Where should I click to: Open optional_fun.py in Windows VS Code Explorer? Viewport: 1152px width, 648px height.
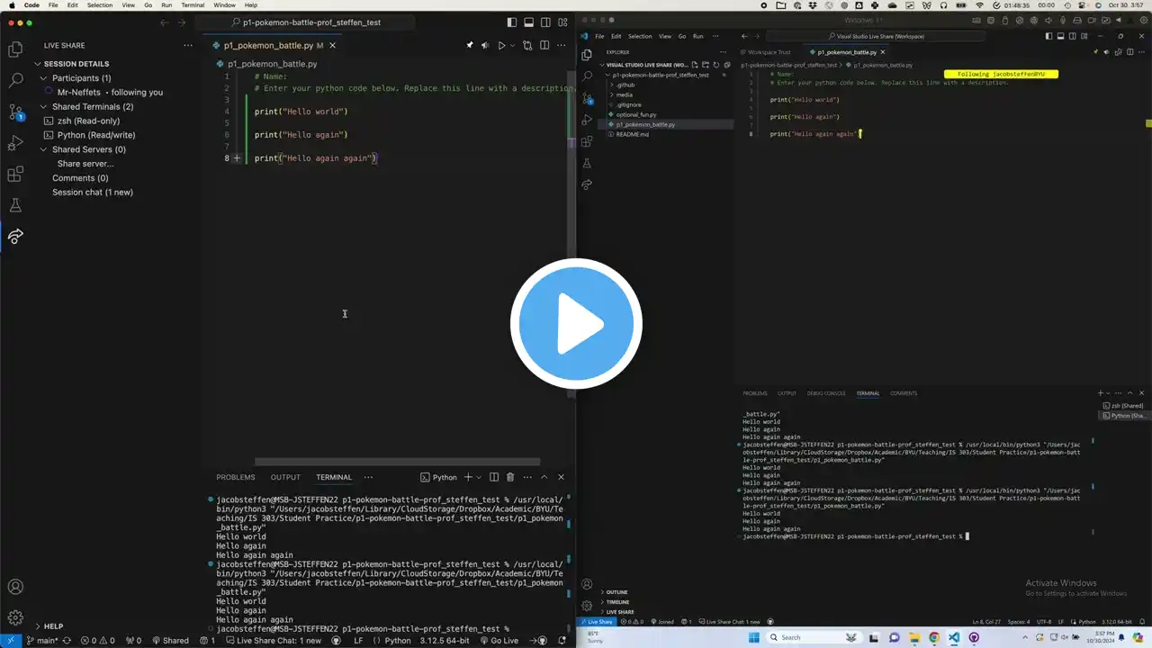[636, 114]
